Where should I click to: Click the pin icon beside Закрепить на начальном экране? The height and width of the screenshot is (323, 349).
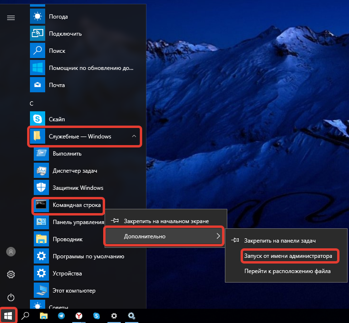(x=115, y=221)
